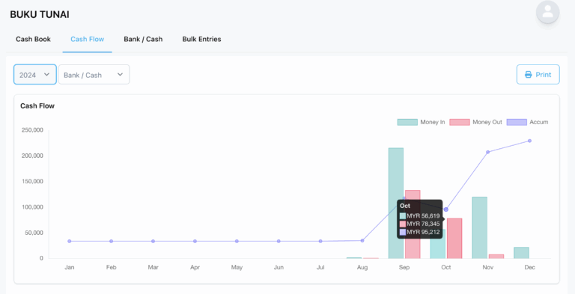Viewport: 575px width, 294px height.
Task: Open the user profile avatar icon
Action: tap(547, 12)
